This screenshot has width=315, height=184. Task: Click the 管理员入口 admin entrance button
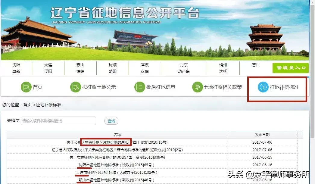coord(290,68)
